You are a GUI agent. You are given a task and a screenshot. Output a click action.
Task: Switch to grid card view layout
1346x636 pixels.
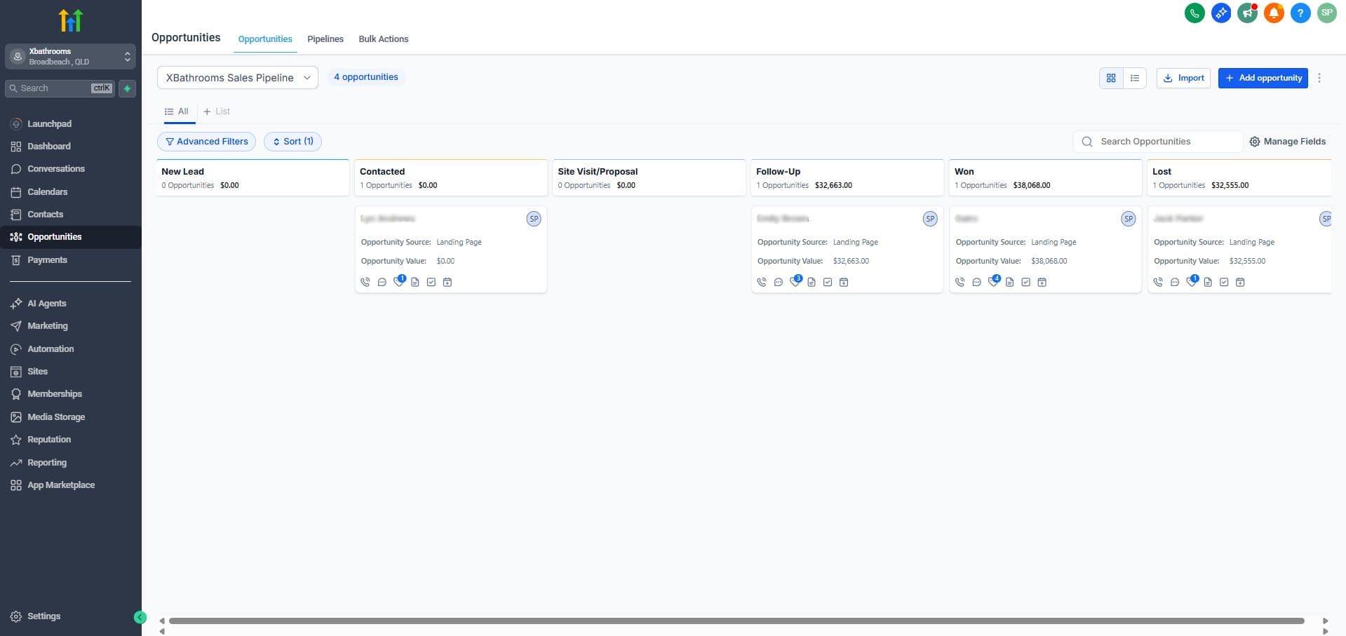point(1111,78)
